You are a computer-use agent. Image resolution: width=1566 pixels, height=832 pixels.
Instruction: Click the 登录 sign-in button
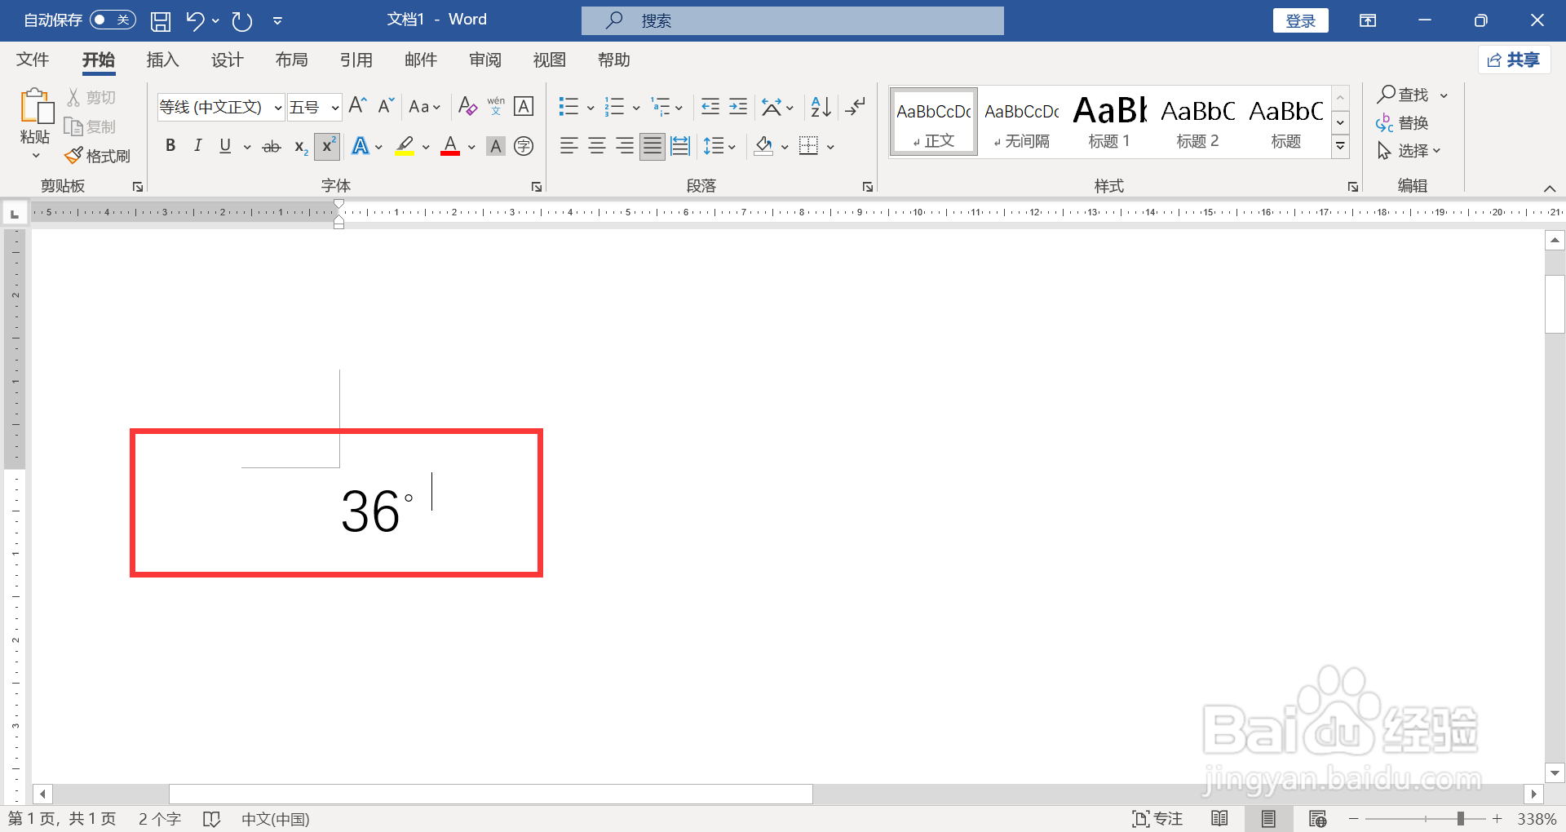tap(1300, 20)
